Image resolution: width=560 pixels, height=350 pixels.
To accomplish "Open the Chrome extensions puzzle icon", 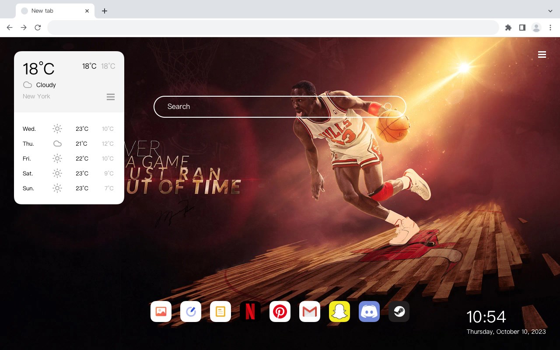I will coord(508,28).
